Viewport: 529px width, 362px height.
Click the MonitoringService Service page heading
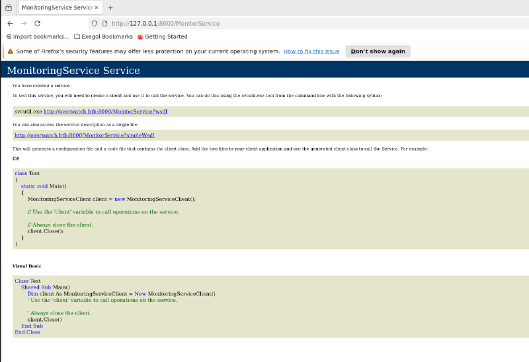click(73, 71)
